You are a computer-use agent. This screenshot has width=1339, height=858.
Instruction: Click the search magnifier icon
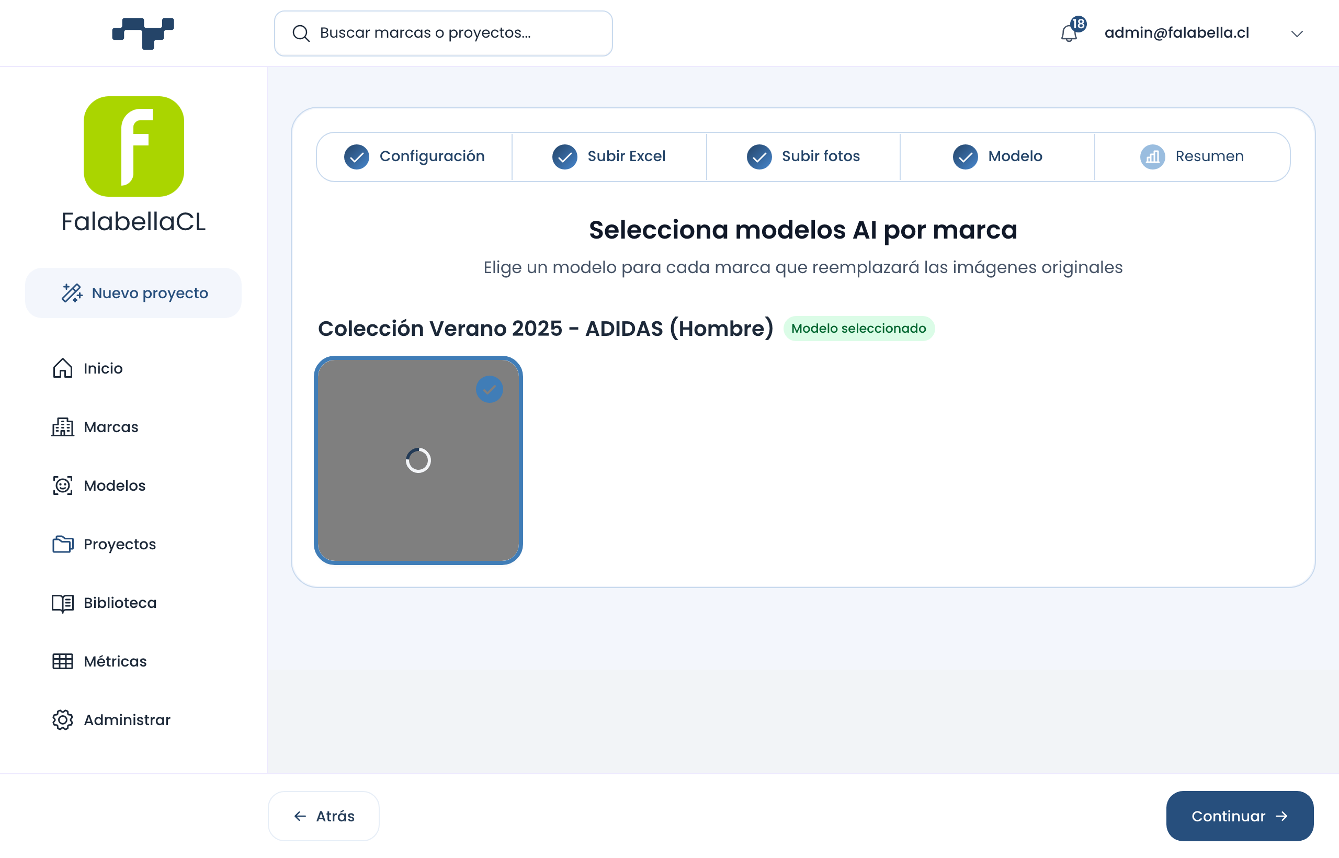301,33
